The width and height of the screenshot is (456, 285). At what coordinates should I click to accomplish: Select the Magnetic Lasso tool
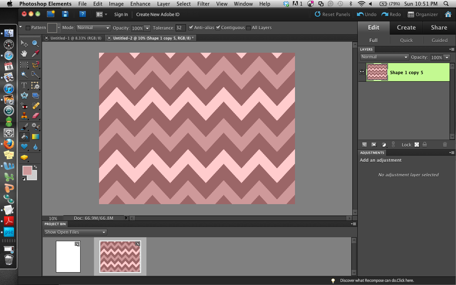35,65
